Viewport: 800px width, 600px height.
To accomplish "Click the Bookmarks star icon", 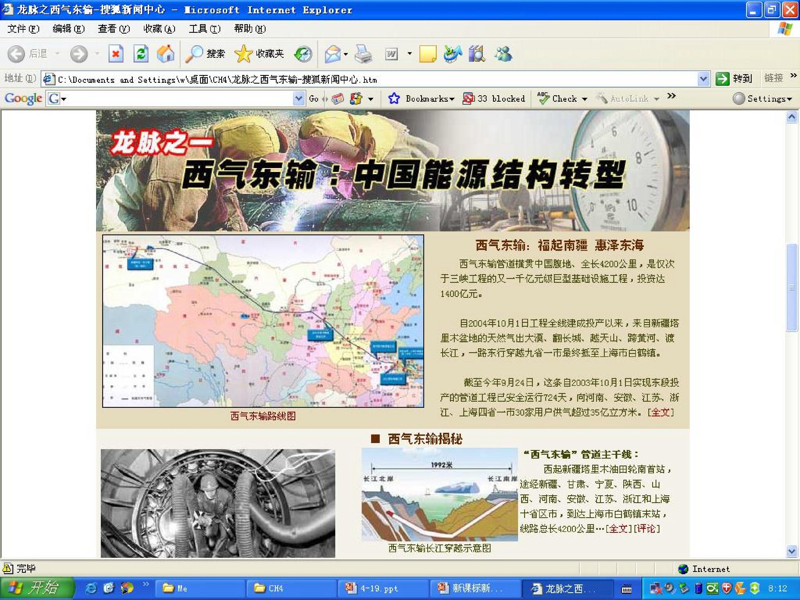I will (x=394, y=98).
